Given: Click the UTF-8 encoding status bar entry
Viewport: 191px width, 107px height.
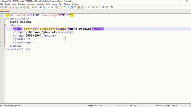Looking at the screenshot, I should coord(175,106).
